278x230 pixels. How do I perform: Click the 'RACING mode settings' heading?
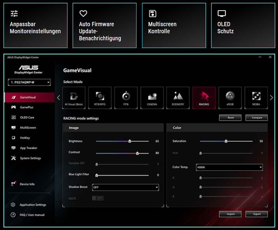[81, 118]
